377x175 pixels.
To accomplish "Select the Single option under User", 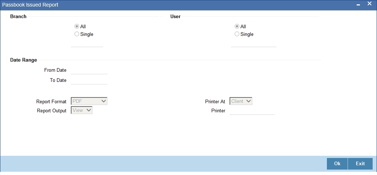I will tap(237, 34).
